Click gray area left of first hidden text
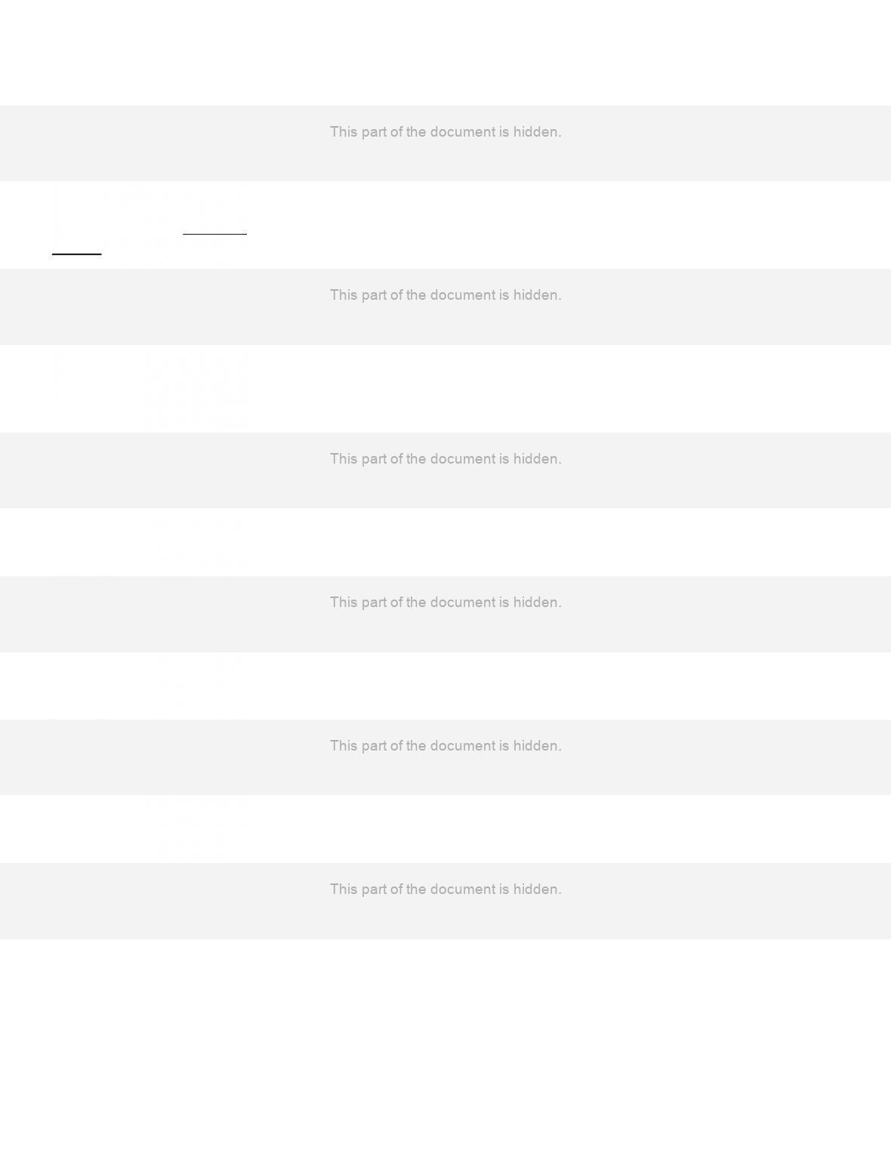 165,143
